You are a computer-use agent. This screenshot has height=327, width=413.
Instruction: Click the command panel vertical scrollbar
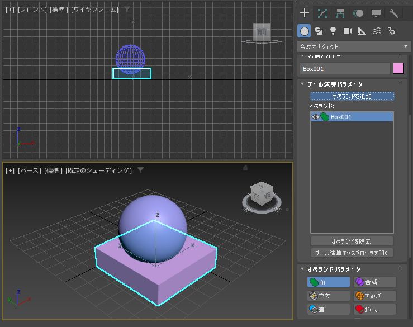click(410, 186)
